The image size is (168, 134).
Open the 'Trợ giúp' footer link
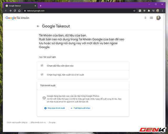coord(52,122)
